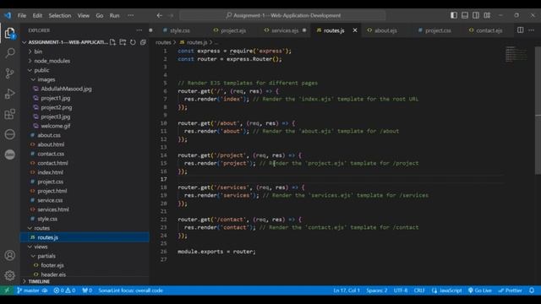Switch to the about.ejs tab
Screen dimensions: 541x304
point(382,30)
